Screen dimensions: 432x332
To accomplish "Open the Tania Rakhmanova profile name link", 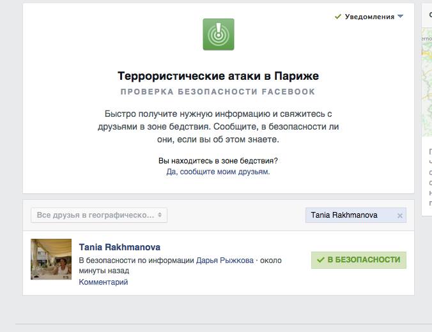I will coord(120,247).
